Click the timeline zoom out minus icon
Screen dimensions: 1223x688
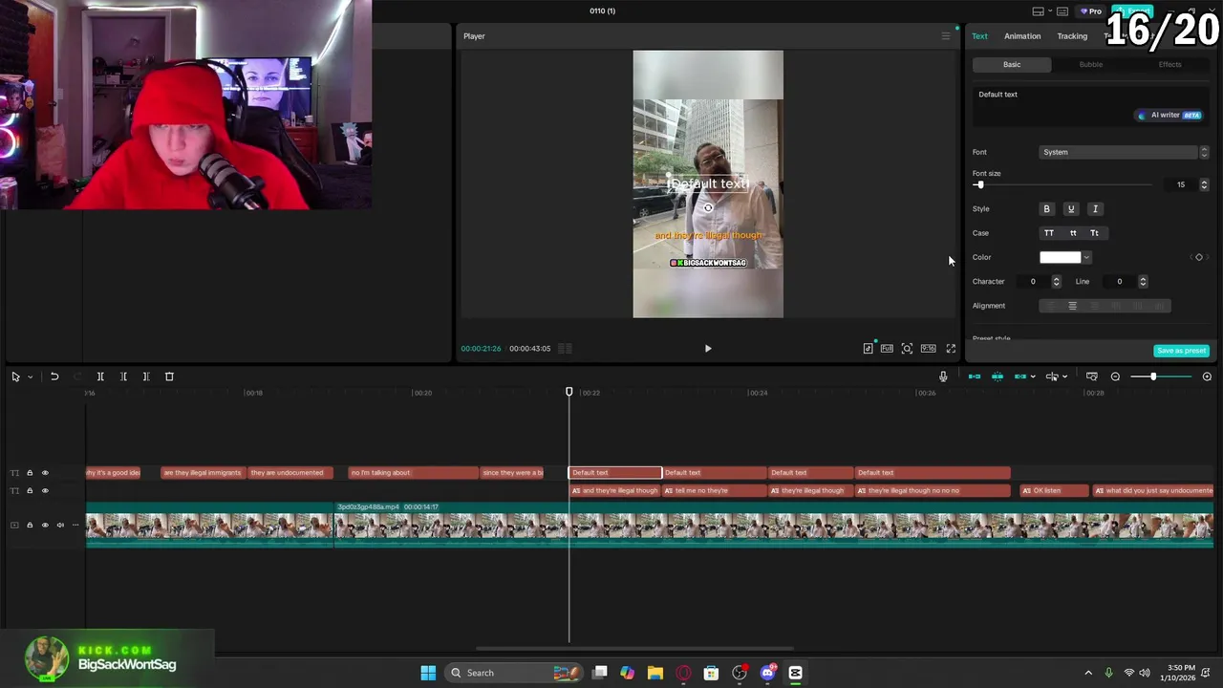tap(1115, 376)
